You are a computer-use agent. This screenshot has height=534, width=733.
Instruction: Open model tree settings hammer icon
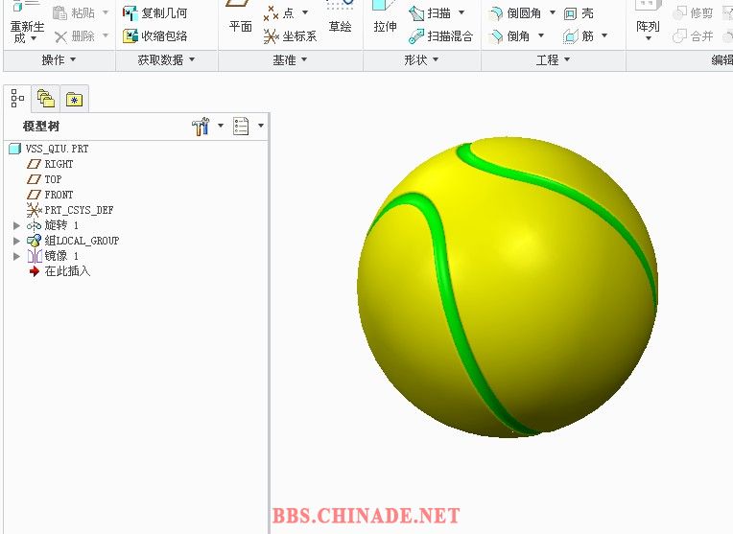pos(201,127)
